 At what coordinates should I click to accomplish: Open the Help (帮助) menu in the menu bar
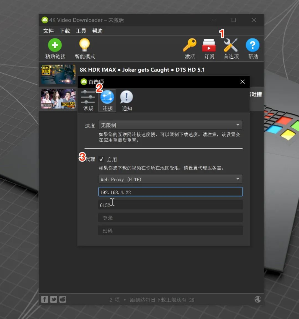click(97, 31)
